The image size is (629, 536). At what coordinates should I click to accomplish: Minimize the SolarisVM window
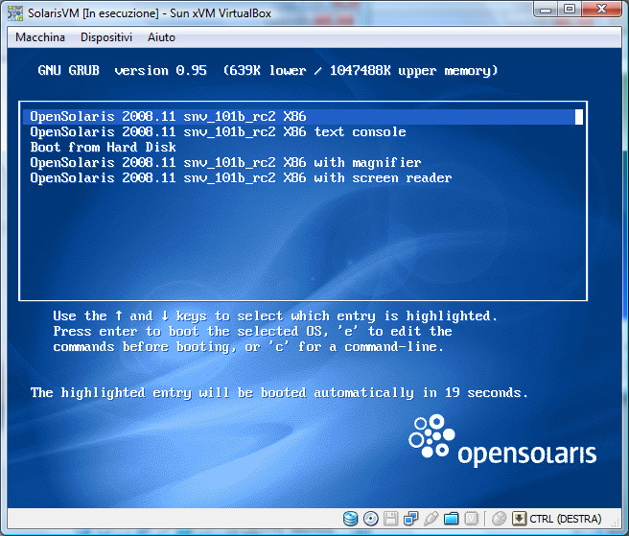(546, 10)
